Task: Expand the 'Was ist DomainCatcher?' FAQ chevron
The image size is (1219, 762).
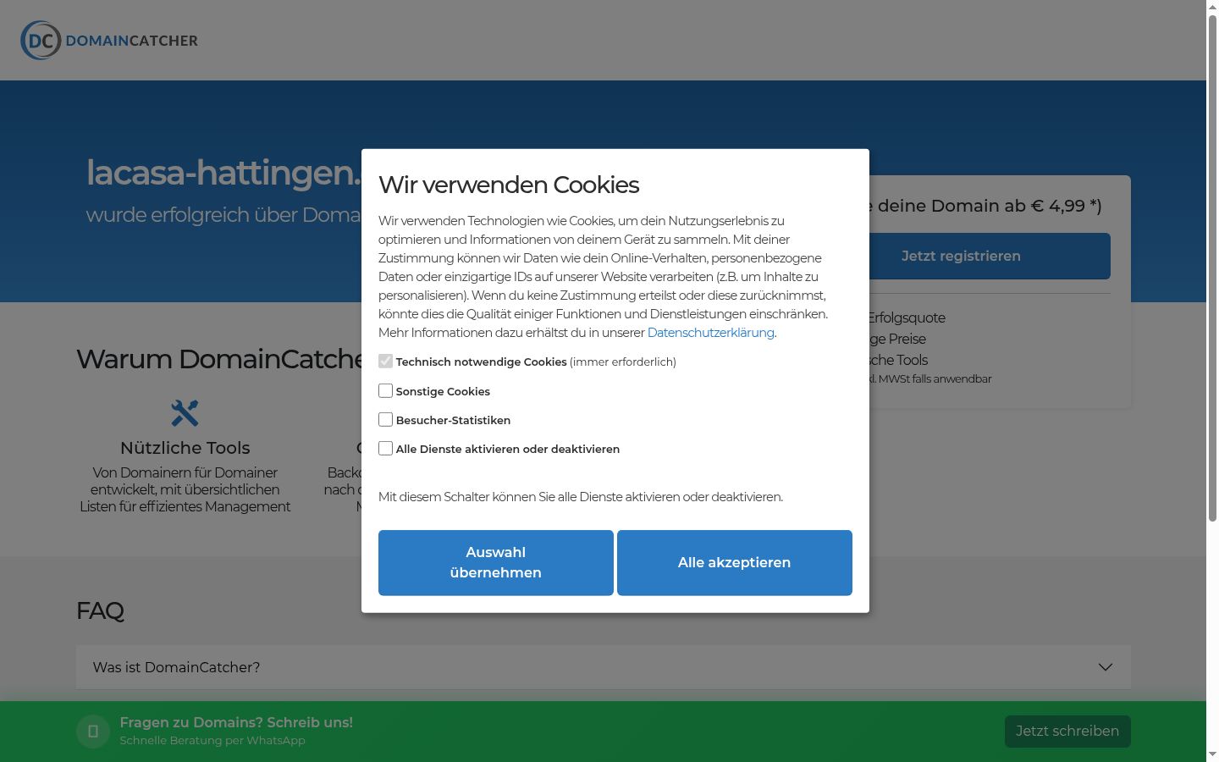Action: pos(1106,667)
